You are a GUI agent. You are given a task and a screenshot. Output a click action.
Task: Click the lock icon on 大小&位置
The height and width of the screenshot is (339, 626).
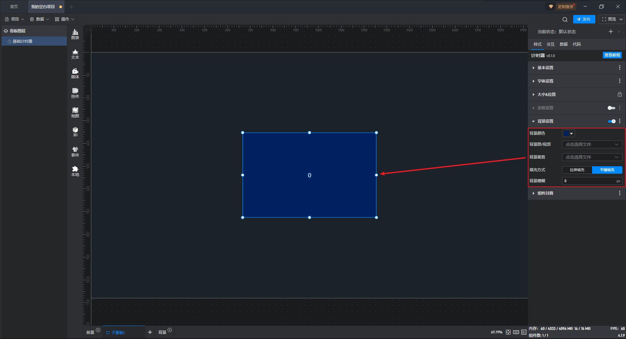619,94
